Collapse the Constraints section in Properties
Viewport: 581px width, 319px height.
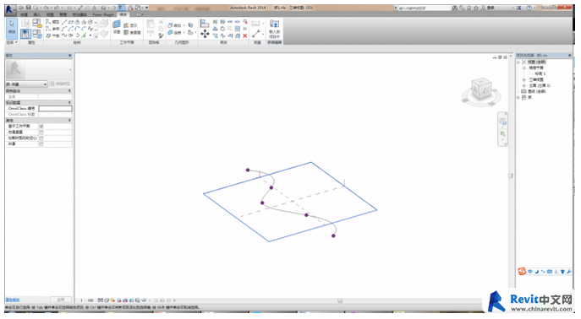[69, 91]
